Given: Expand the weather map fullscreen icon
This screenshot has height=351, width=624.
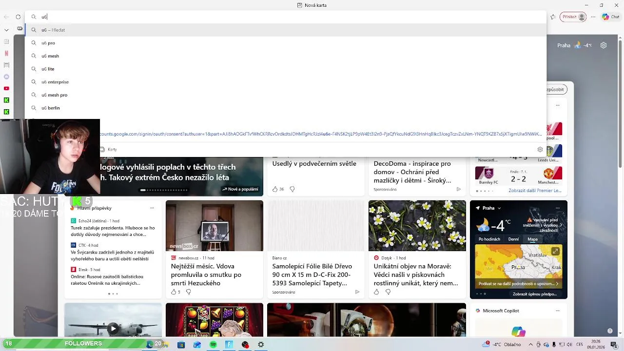Looking at the screenshot, I should pyautogui.click(x=555, y=252).
